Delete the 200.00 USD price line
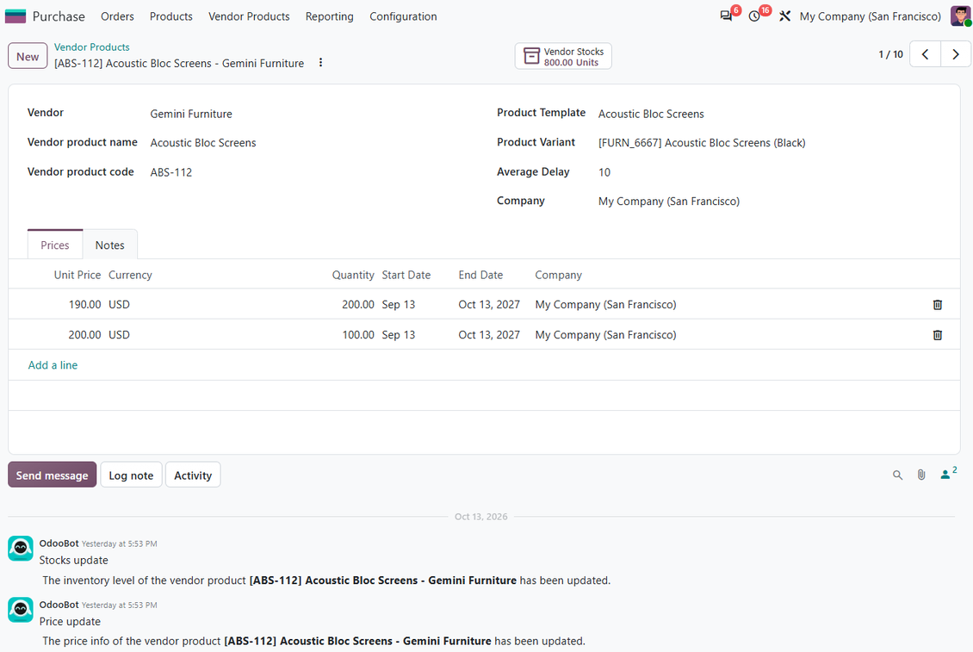Viewport: 973px width, 652px height. click(x=938, y=335)
